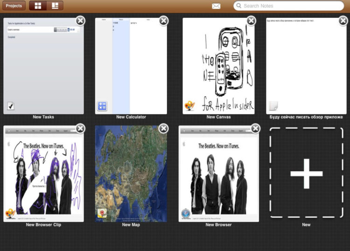The height and width of the screenshot is (251, 350).
Task: Switch to grid view layout
Action: (x=38, y=6)
